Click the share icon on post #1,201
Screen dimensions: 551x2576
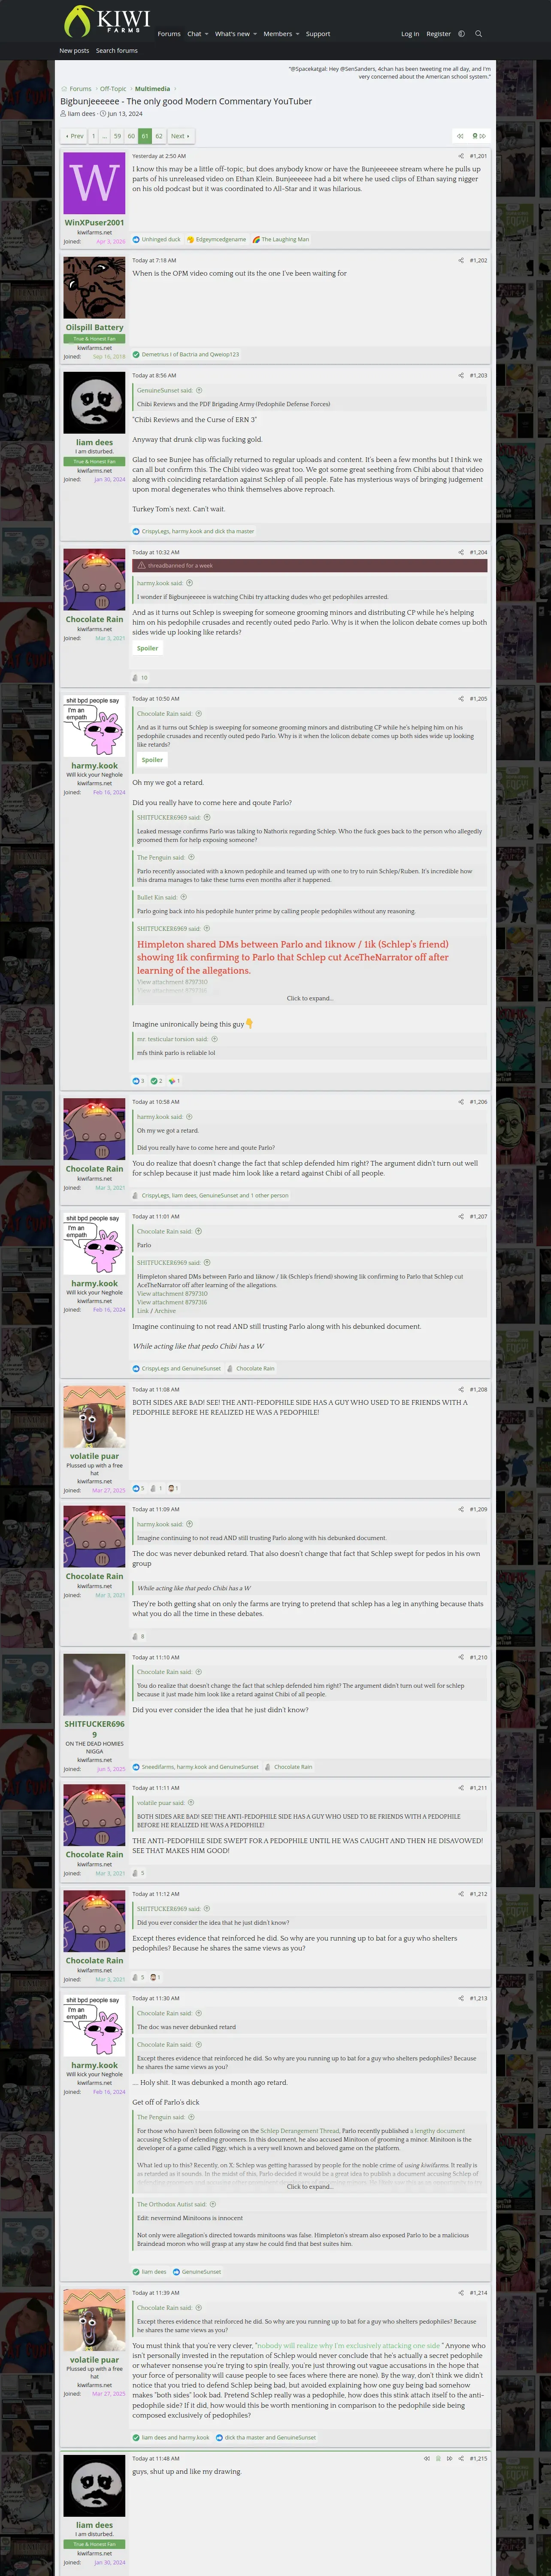coord(461,156)
